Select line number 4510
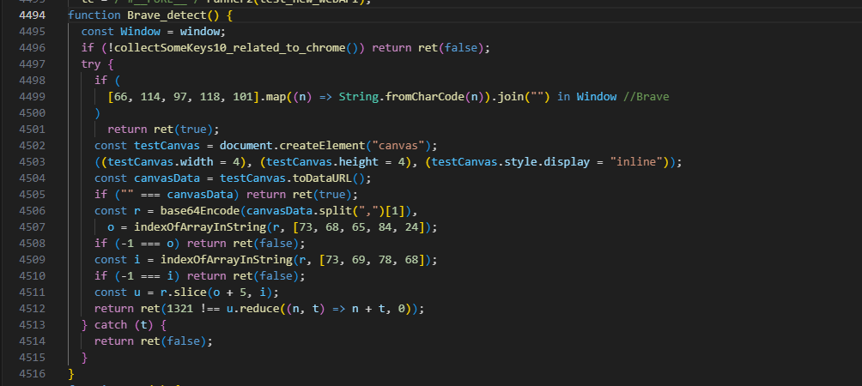862x386 pixels. (x=32, y=276)
